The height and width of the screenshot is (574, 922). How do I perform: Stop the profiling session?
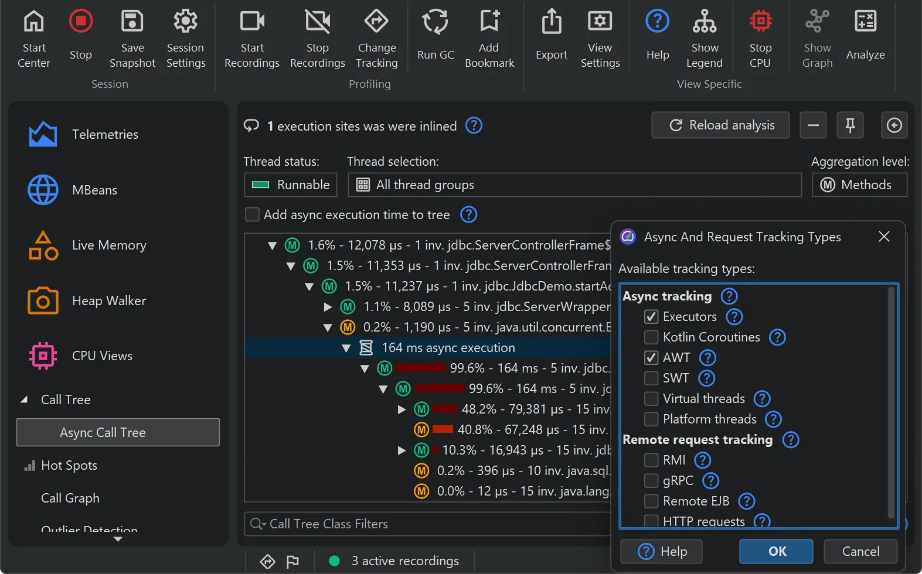pyautogui.click(x=81, y=36)
